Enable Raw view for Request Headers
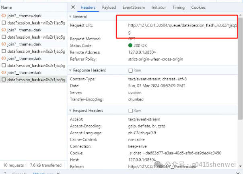 130,111
